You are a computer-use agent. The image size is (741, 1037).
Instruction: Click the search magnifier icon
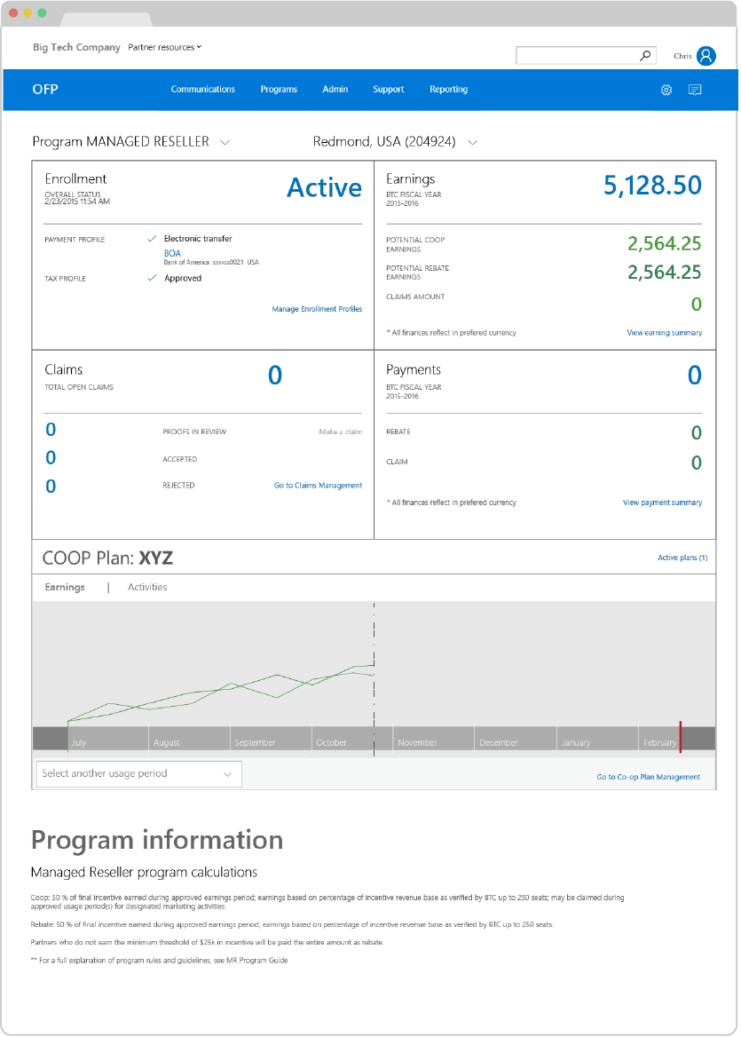(645, 54)
